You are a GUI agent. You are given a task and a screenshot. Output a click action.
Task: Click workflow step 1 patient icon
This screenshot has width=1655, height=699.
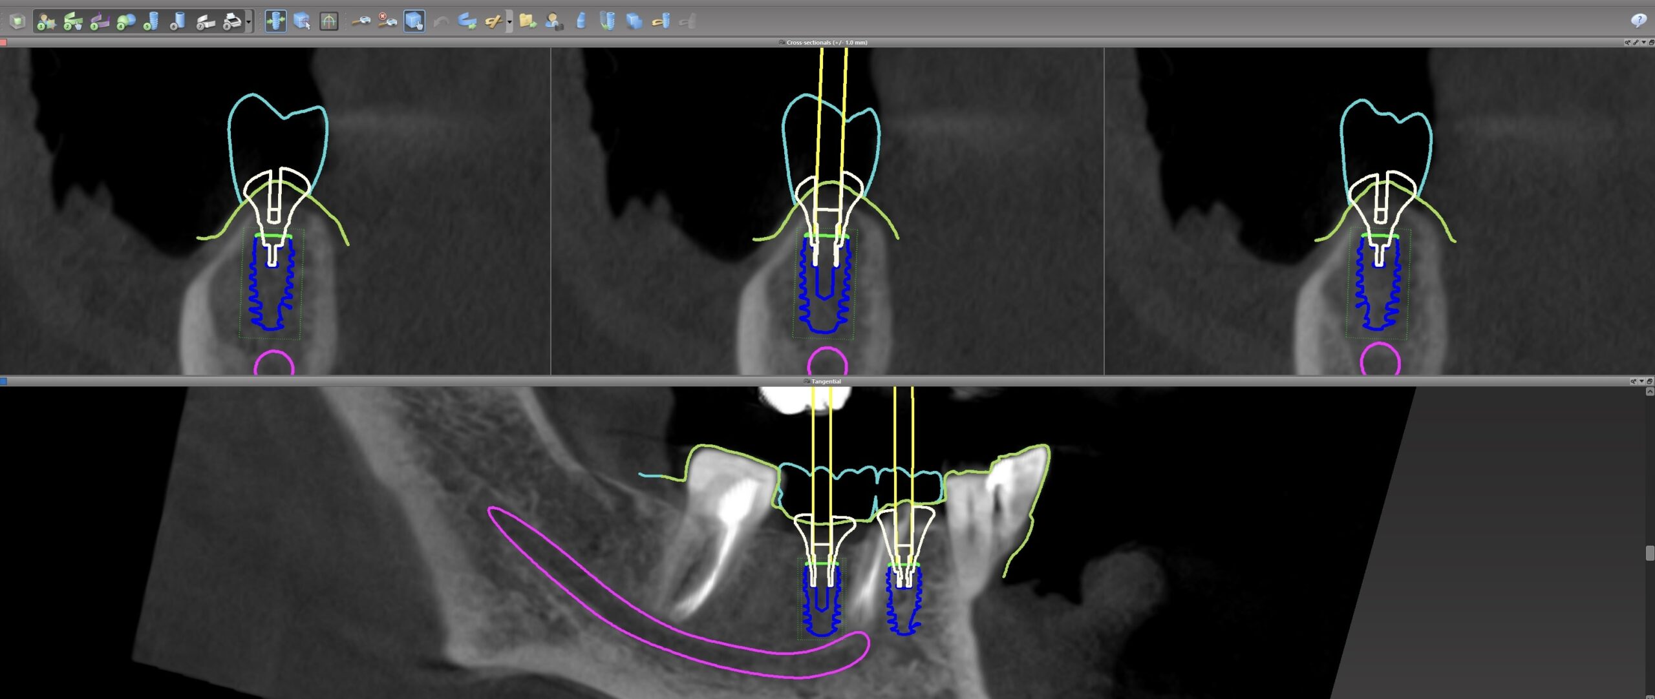point(45,21)
